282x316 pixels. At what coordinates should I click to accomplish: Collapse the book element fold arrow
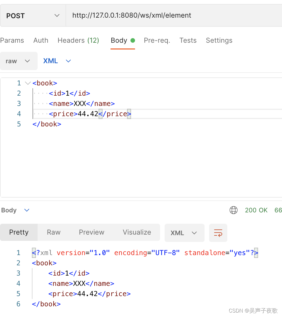[28, 83]
